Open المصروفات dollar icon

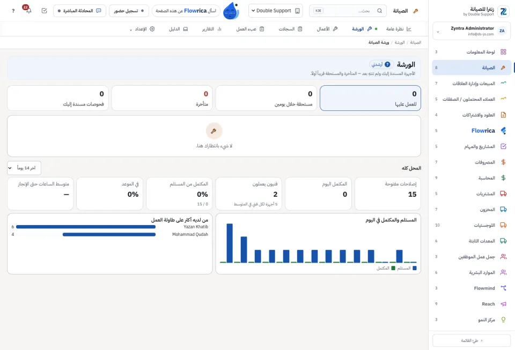coord(503,162)
